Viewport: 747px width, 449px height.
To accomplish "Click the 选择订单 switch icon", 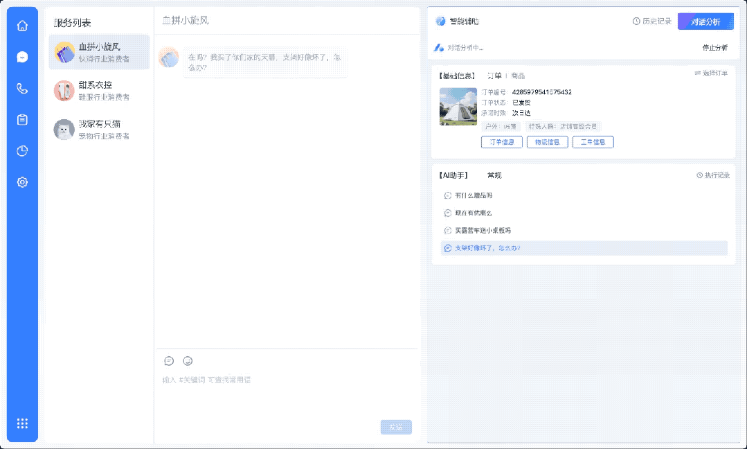I will [697, 73].
